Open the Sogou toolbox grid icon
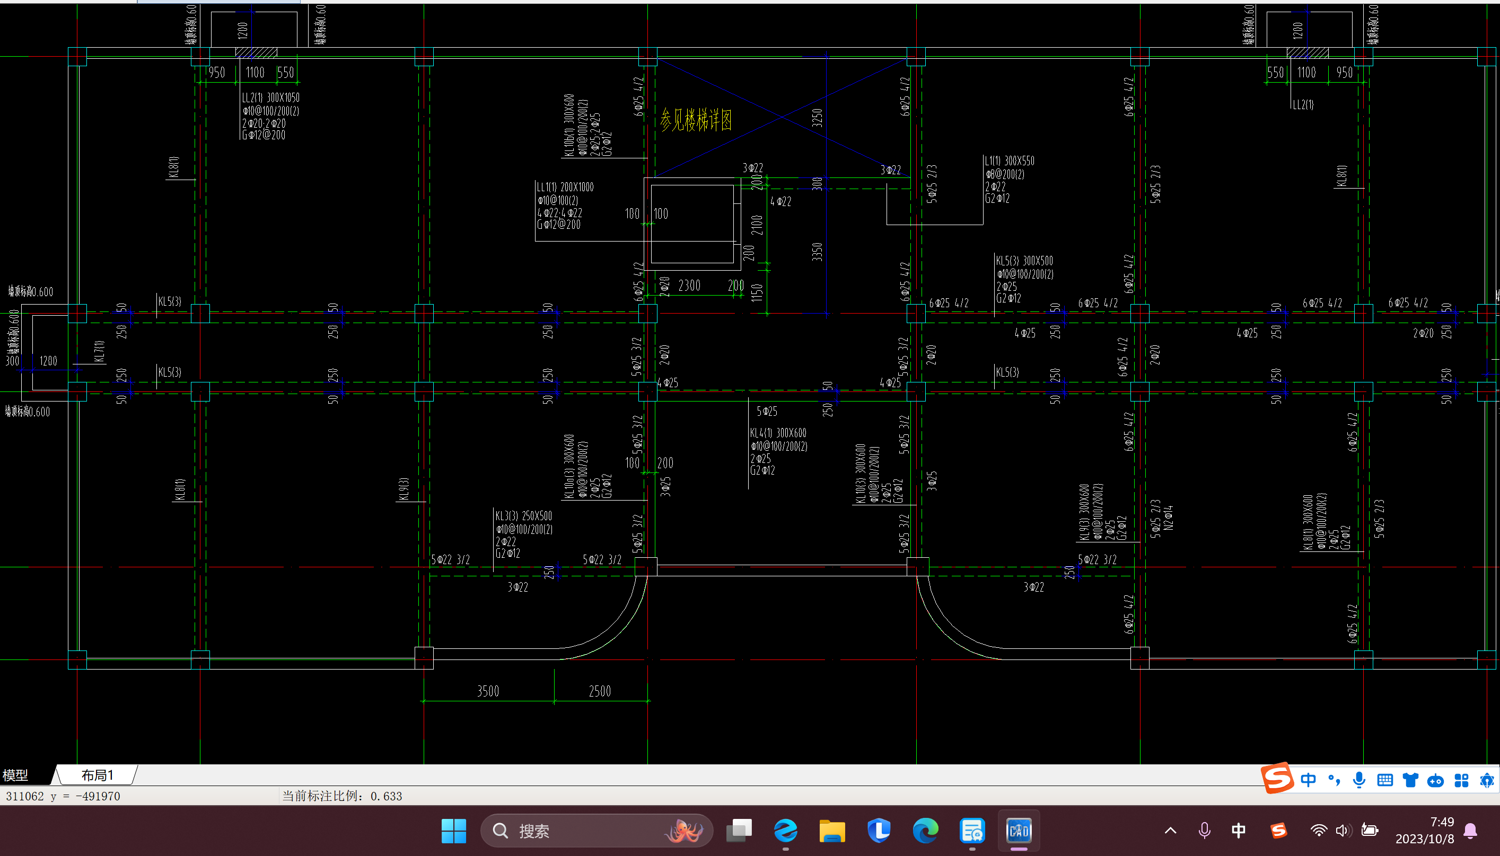1500x856 pixels. [1461, 780]
